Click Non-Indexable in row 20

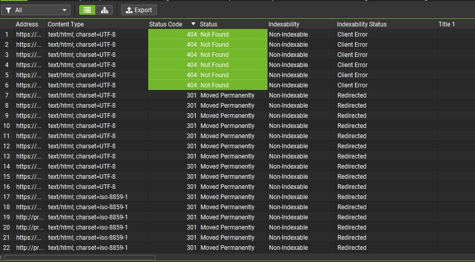(x=288, y=227)
